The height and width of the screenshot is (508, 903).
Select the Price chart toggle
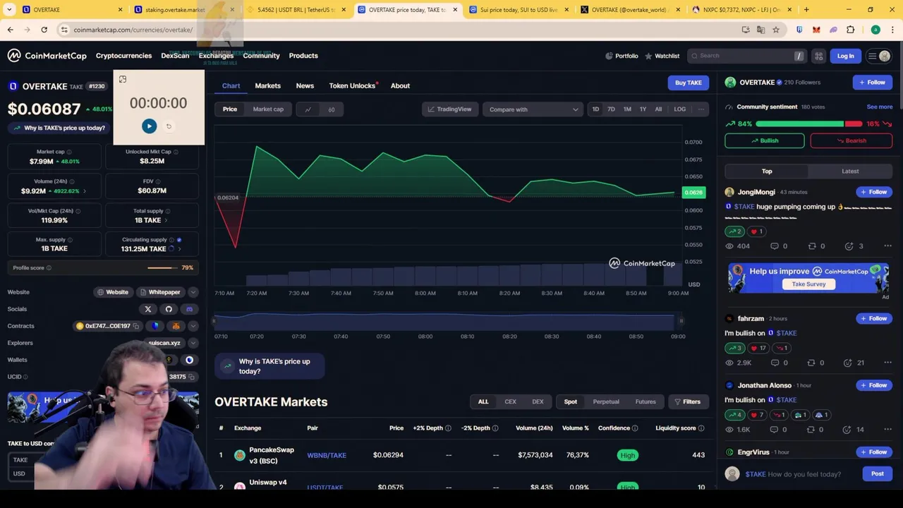230,109
